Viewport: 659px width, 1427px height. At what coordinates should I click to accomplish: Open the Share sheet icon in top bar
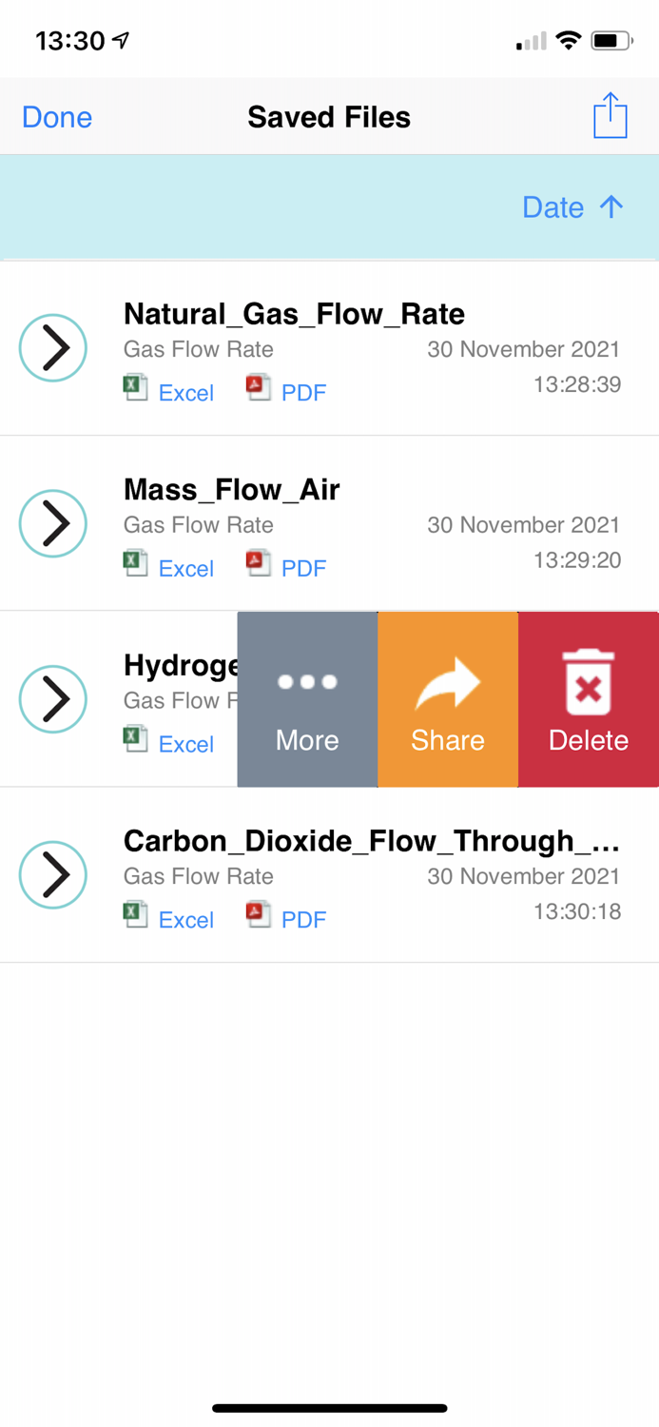coord(610,115)
